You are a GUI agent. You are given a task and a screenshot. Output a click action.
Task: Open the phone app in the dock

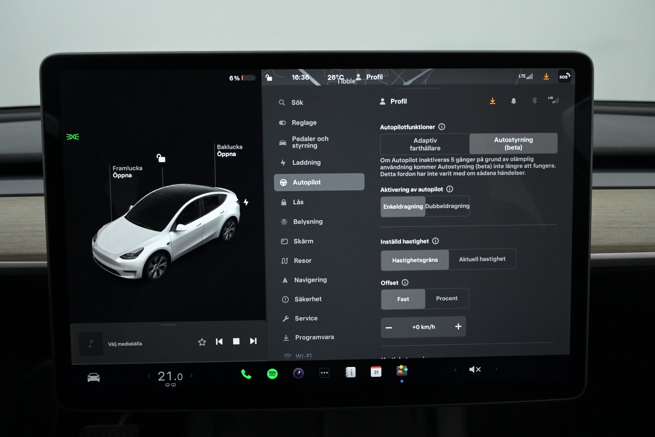click(246, 374)
